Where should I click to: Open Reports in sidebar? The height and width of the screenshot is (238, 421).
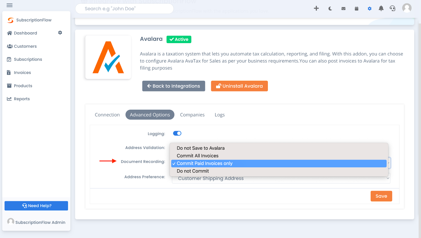(x=22, y=99)
